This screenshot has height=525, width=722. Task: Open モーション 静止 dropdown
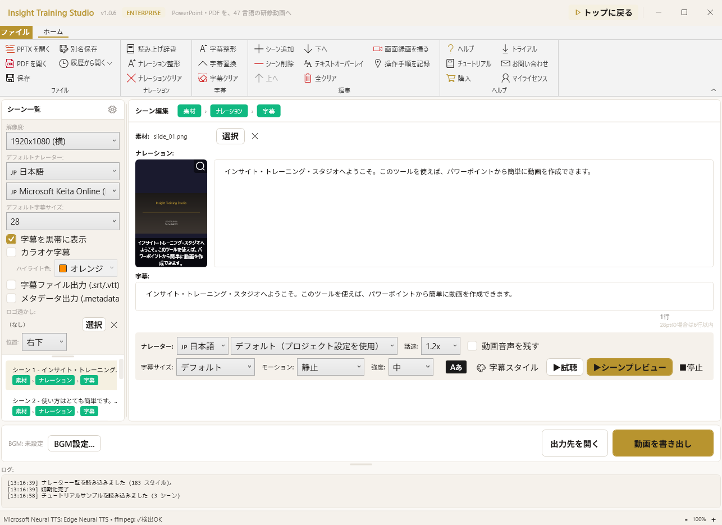(x=330, y=367)
